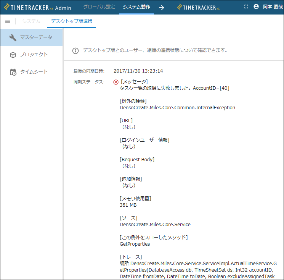This screenshot has height=280, width=284.
Task: Open user menu for 岡本 直哉
Action: pos(273,7)
